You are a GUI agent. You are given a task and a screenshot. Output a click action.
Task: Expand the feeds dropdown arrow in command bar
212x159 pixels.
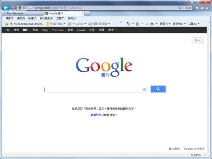pyautogui.click(x=142, y=24)
